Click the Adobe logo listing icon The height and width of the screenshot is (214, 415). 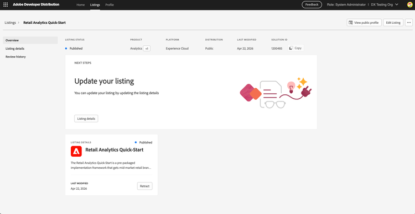click(x=76, y=151)
